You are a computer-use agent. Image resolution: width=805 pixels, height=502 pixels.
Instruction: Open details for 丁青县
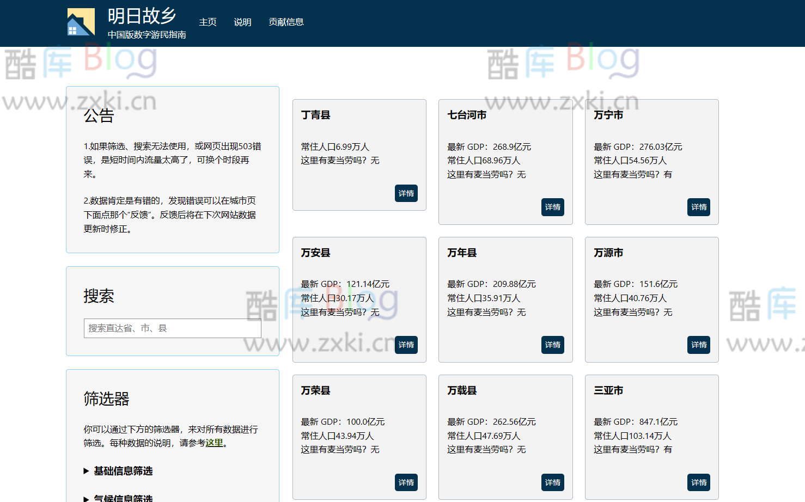[406, 193]
